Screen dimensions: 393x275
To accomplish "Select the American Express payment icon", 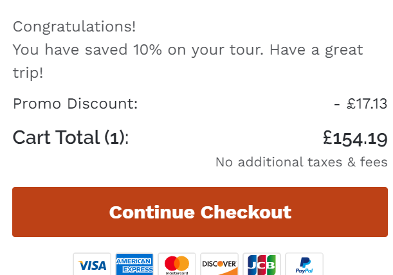I will (x=134, y=264).
